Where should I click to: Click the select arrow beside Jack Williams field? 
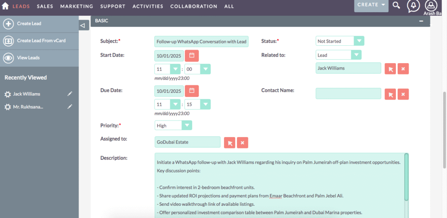[390, 69]
